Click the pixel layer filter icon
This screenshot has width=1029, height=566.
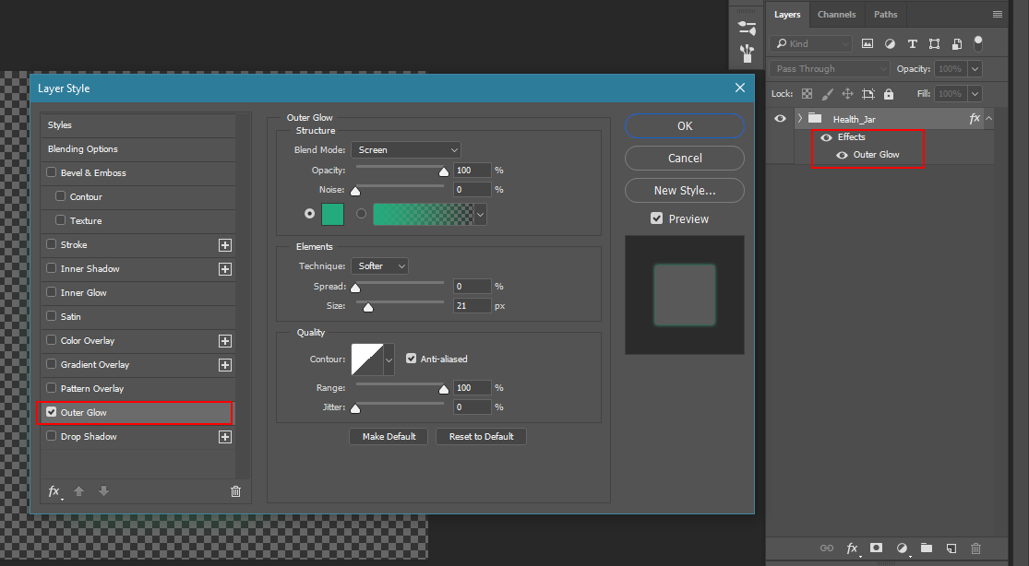[x=867, y=43]
